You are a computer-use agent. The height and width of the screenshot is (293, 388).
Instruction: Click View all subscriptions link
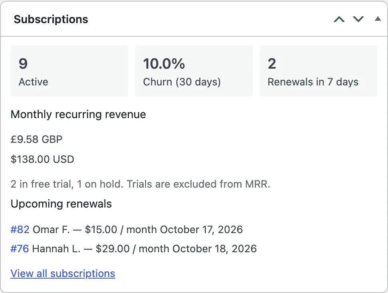63,273
